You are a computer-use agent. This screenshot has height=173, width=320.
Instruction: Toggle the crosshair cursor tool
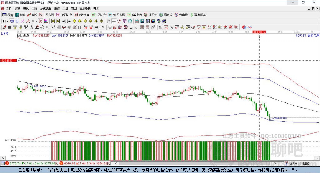114,21
